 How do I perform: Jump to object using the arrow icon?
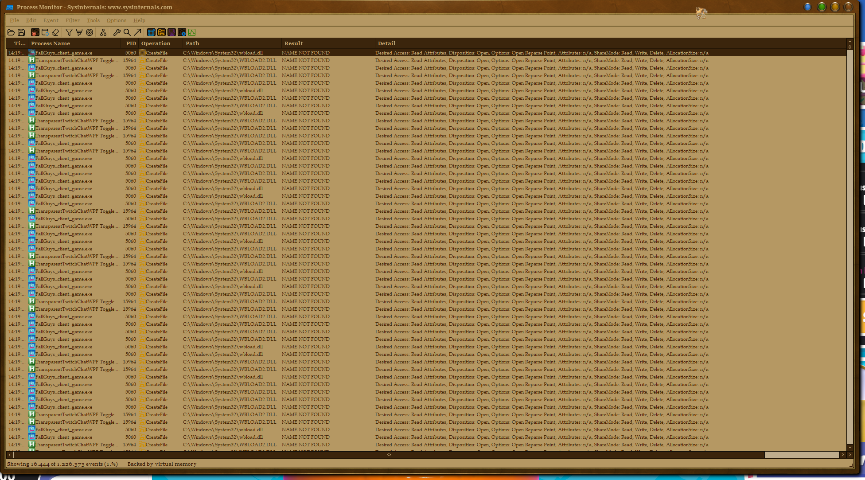tap(137, 32)
